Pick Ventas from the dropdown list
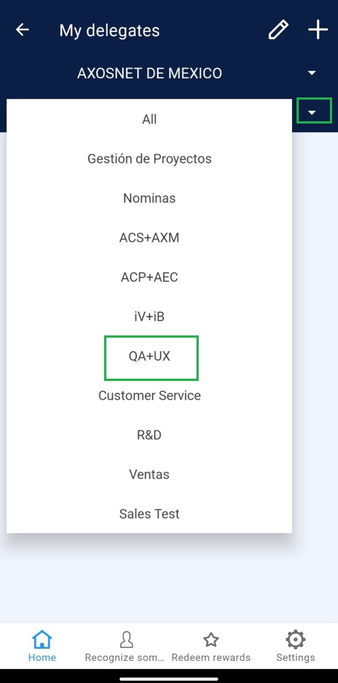The height and width of the screenshot is (683, 338). [x=149, y=474]
